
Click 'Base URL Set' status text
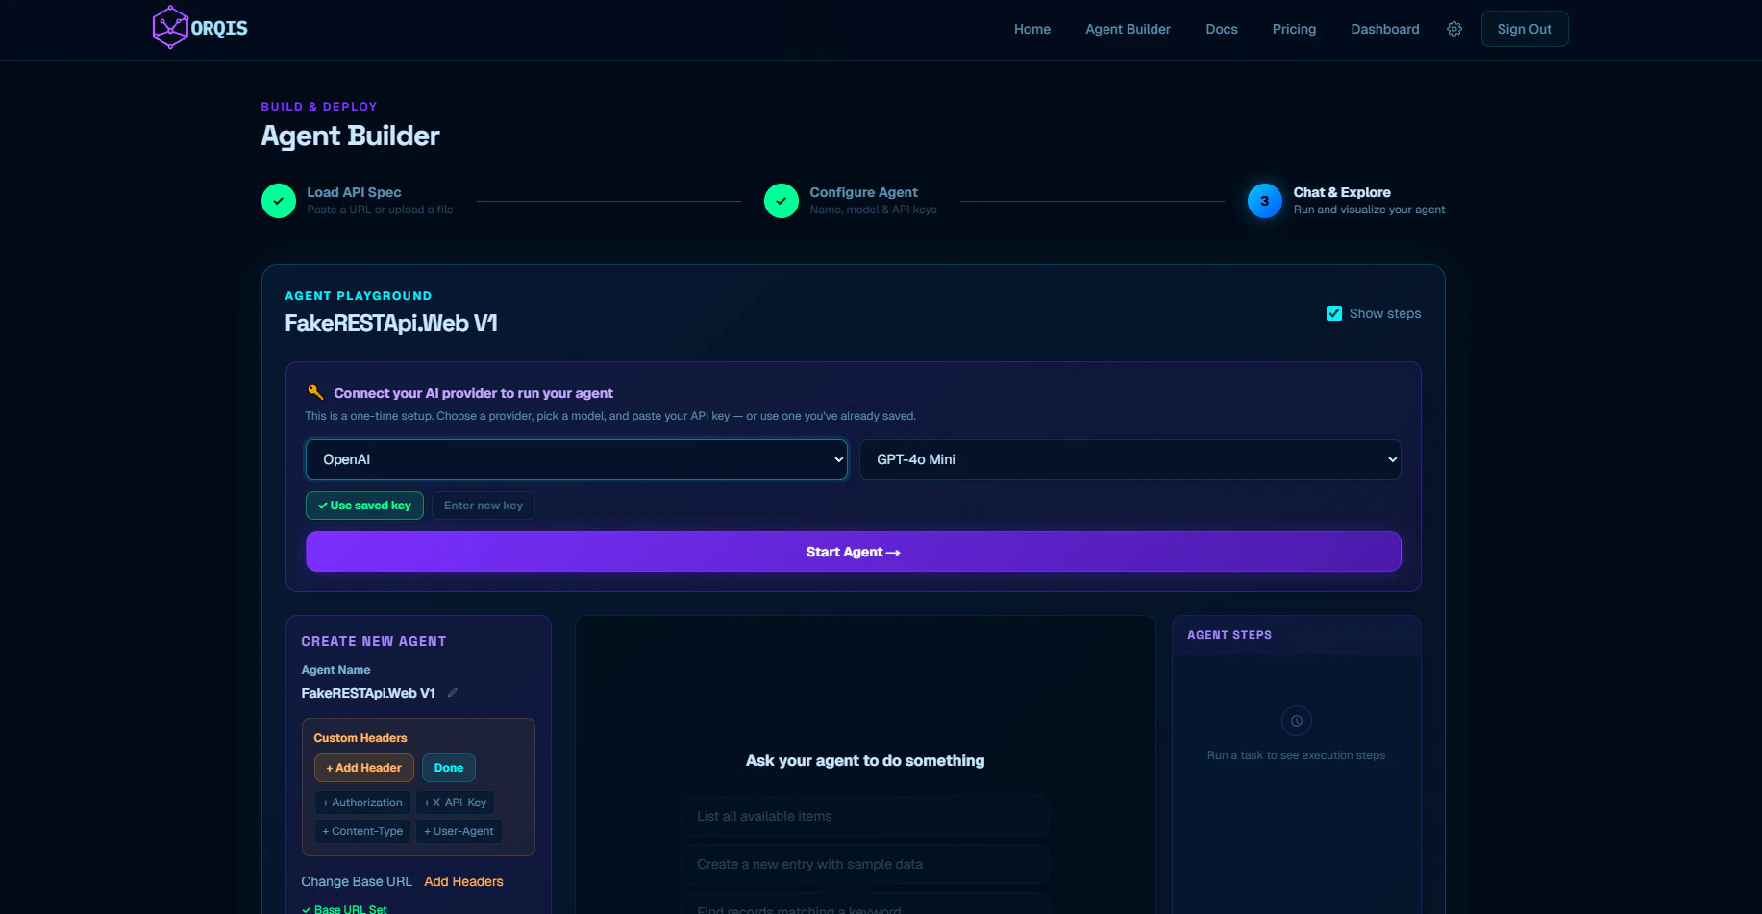[x=351, y=908]
